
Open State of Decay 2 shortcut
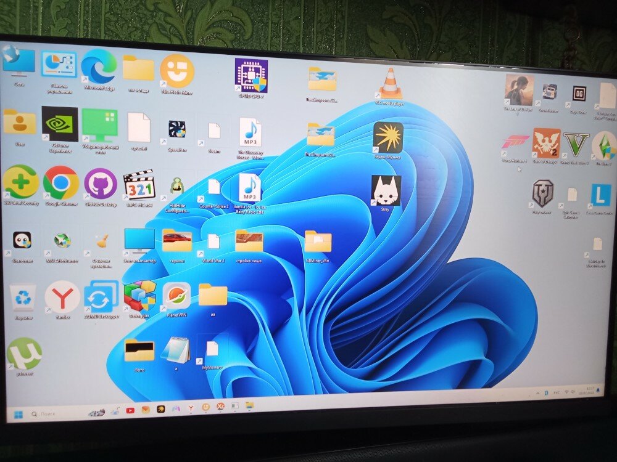tap(546, 145)
